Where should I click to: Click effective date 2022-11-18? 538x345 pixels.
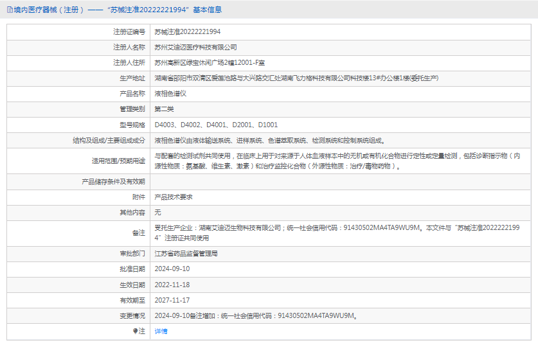tap(172, 285)
